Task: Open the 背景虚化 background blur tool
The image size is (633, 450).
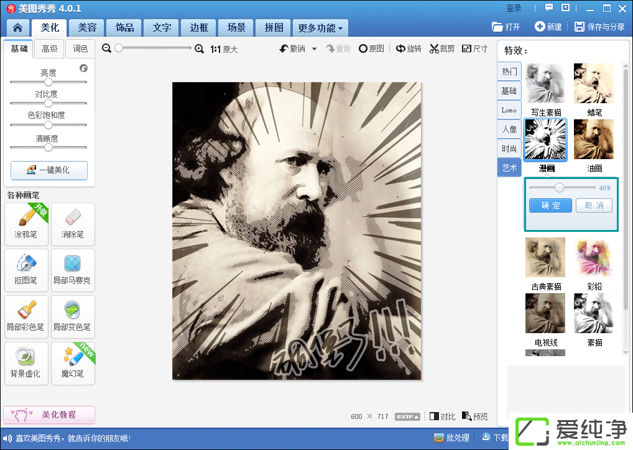Action: click(x=26, y=362)
